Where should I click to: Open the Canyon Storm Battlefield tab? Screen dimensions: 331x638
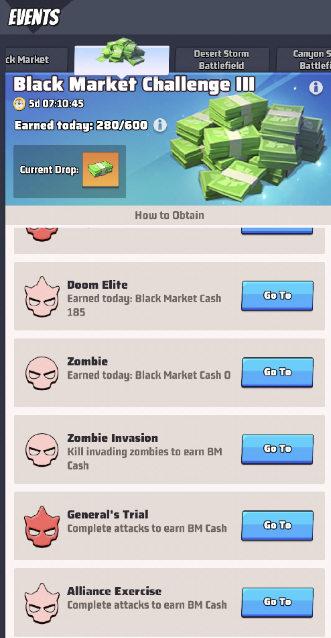(x=304, y=60)
